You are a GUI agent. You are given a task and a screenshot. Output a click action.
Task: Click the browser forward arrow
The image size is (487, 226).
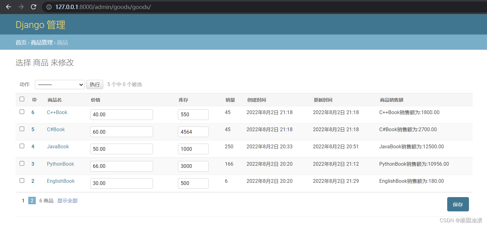click(x=21, y=7)
